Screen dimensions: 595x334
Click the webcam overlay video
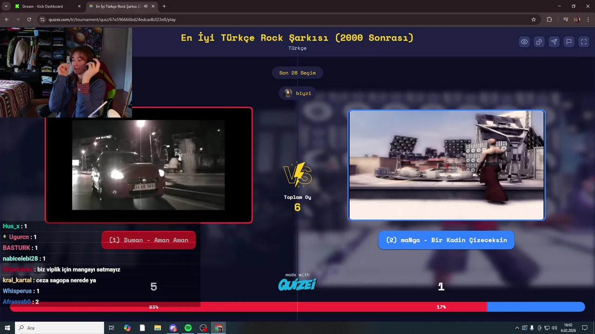(66, 72)
